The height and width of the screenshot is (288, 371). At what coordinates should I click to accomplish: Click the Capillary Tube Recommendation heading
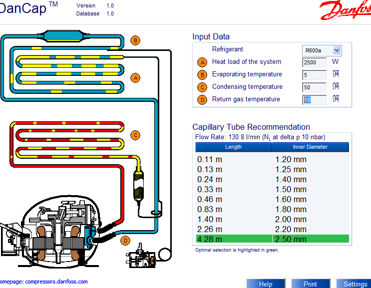pos(251,127)
